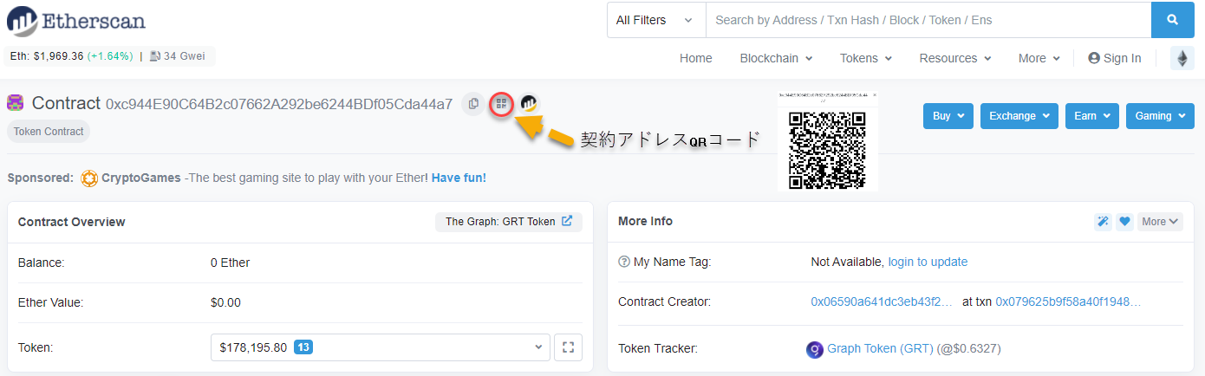Click the Token Tracker label
This screenshot has width=1205, height=376.
pos(658,348)
